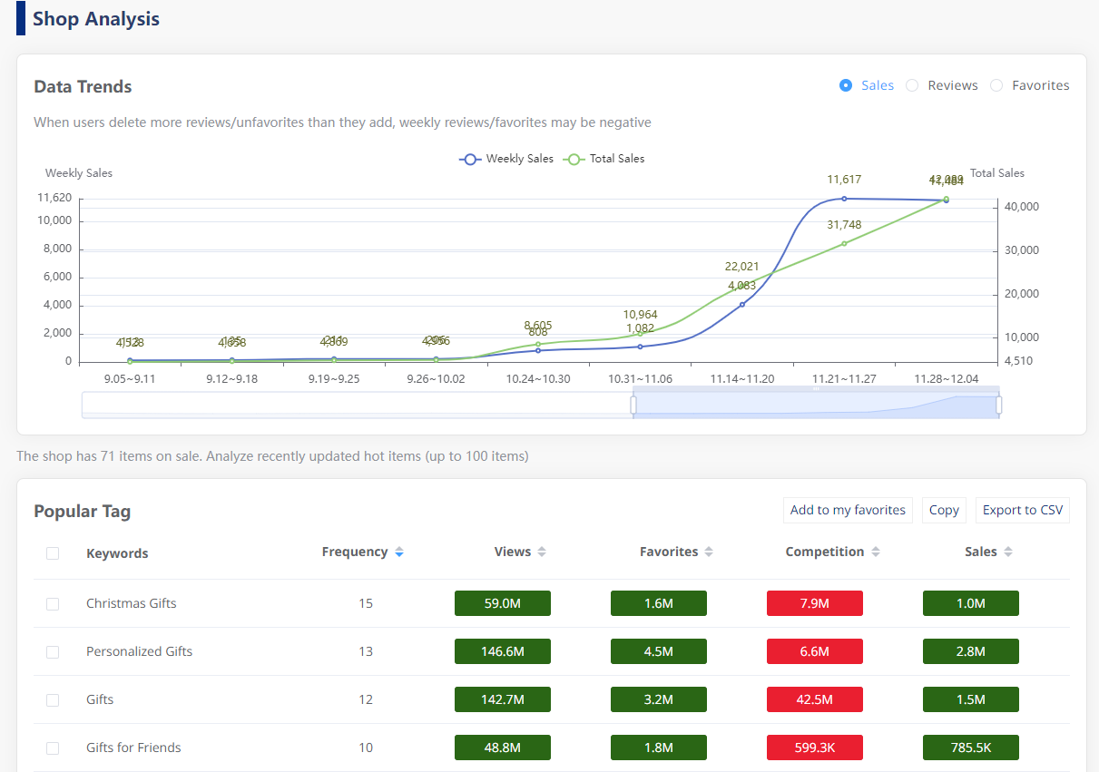Tick the Christmas Gifts checkbox
The height and width of the screenshot is (772, 1099).
click(53, 603)
